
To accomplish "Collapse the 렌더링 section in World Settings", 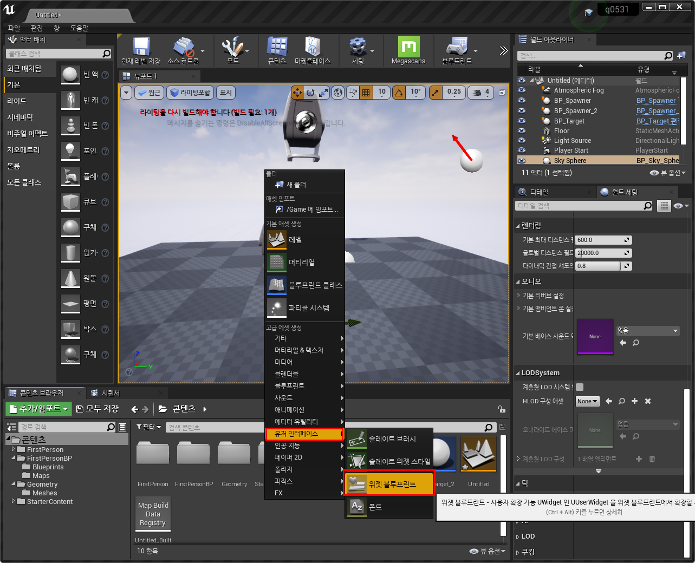I will click(517, 226).
